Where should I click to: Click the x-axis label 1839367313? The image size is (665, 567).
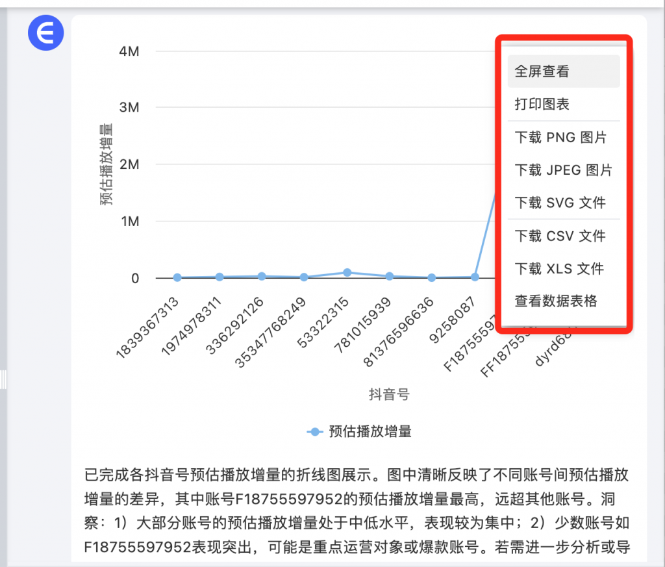coord(147,328)
